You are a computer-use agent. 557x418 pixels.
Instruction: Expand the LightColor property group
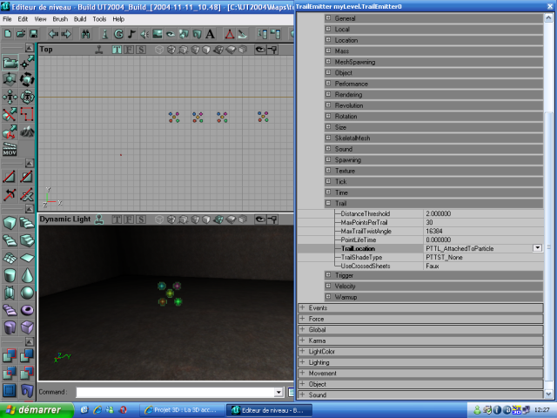302,351
